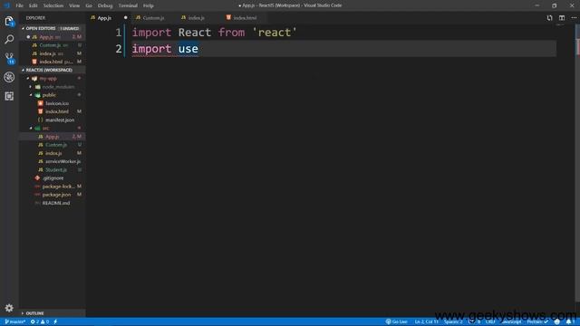Image resolution: width=580 pixels, height=326 pixels.
Task: Switch to the Custom.js editor tab
Action: [153, 18]
